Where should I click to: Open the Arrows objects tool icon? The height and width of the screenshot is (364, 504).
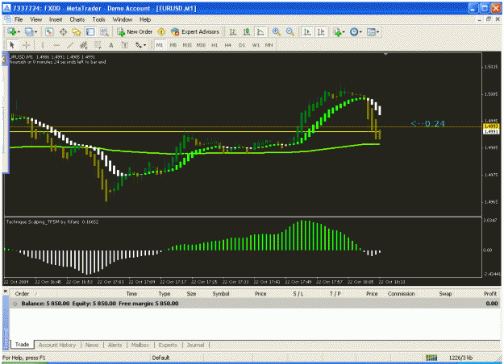click(x=138, y=45)
